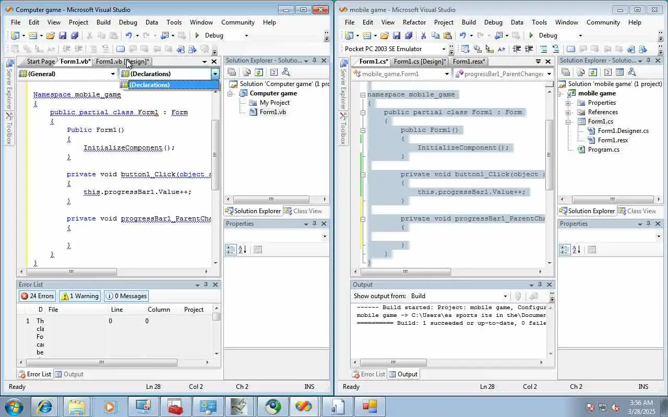Click New Project icon in Computer game toolbar
The height and width of the screenshot is (417, 668).
(15, 35)
